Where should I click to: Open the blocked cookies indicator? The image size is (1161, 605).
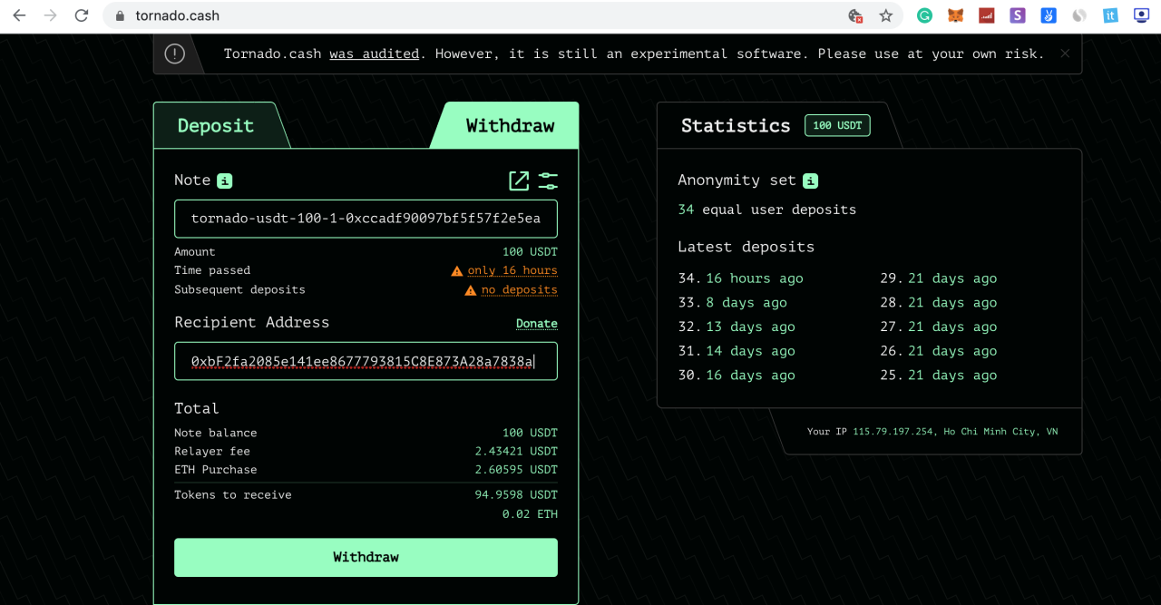pyautogui.click(x=854, y=15)
